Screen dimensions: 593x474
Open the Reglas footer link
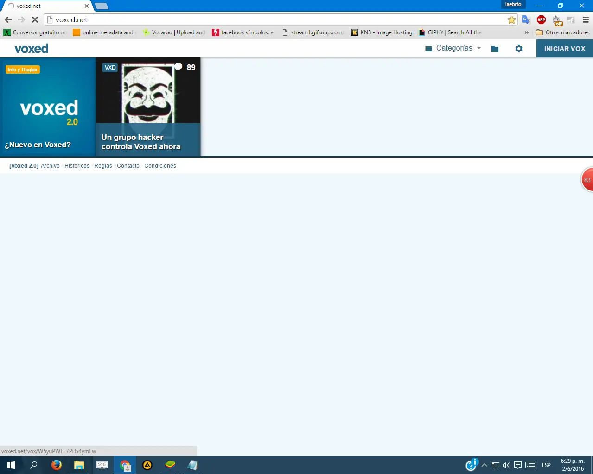103,166
